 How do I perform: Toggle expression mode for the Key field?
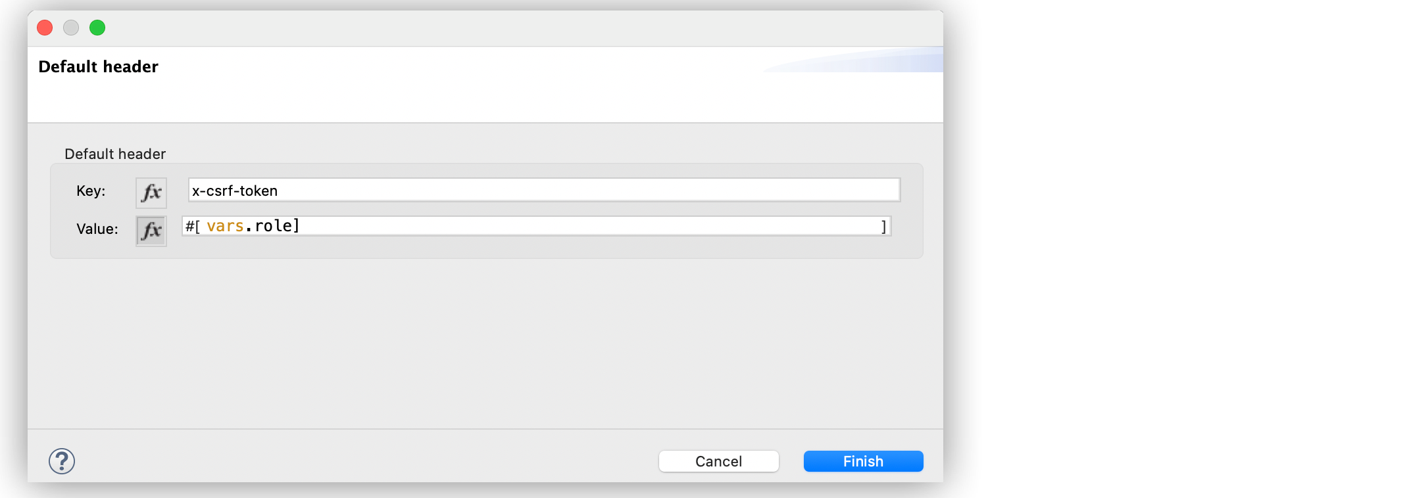151,192
